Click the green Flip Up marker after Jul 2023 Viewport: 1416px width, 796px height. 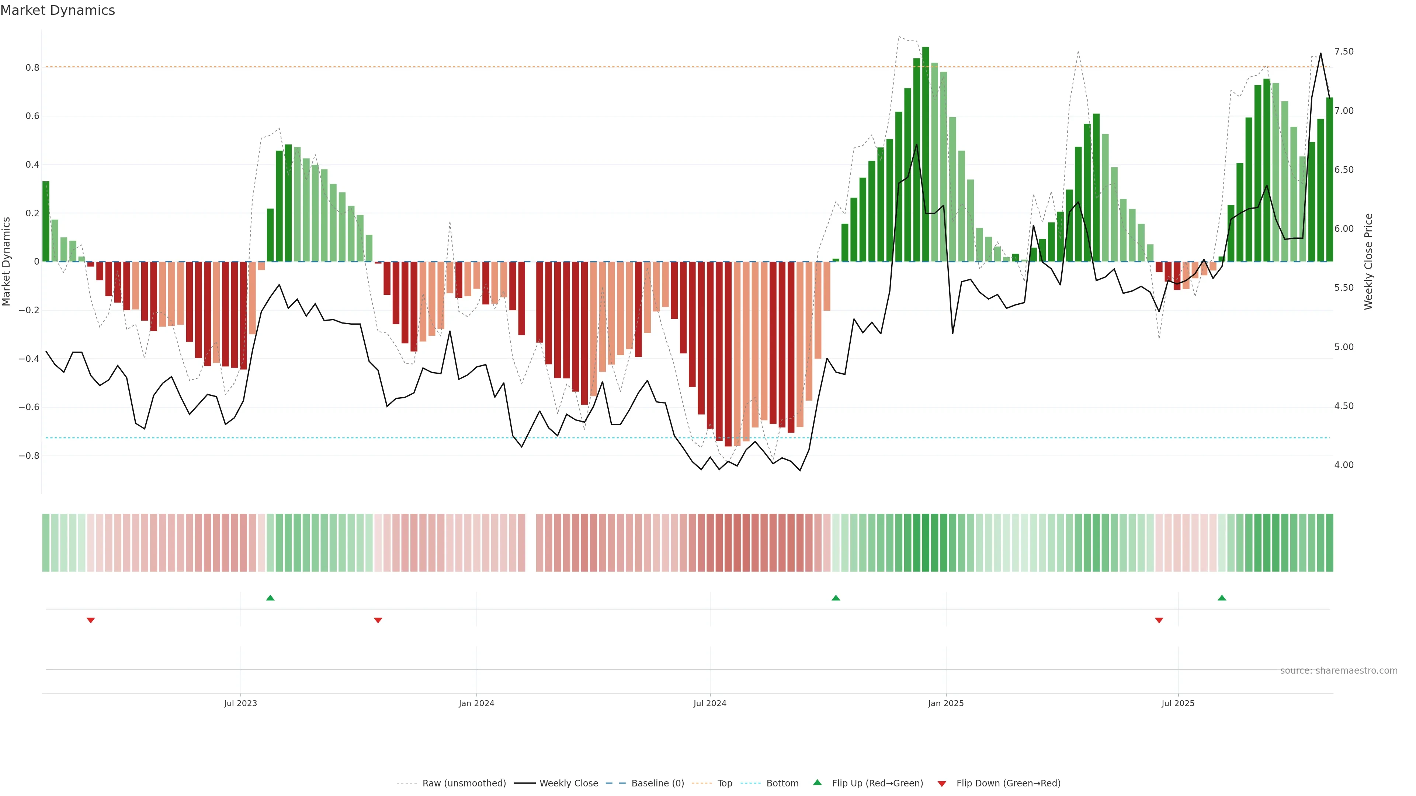[x=270, y=598]
